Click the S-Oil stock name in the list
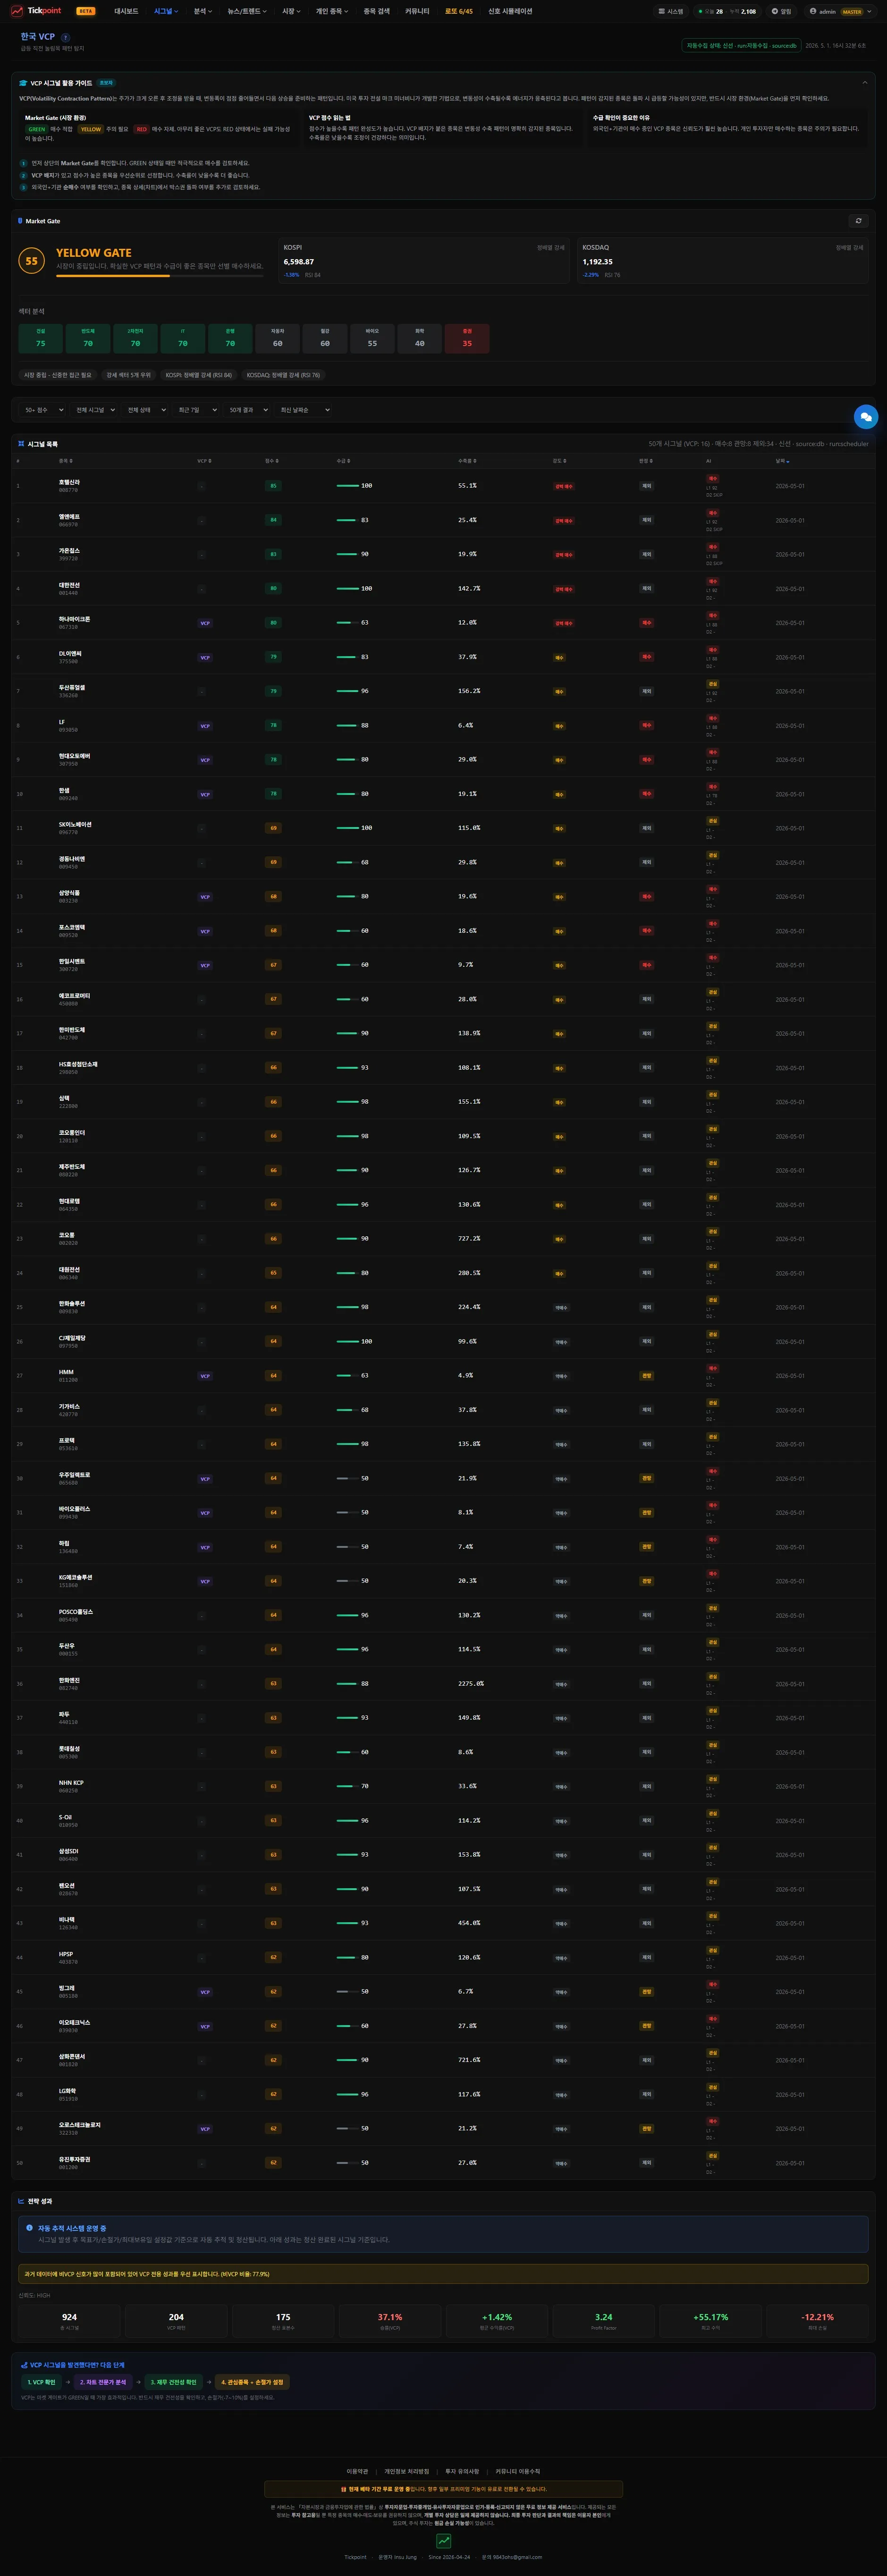The image size is (887, 2576). point(65,1817)
